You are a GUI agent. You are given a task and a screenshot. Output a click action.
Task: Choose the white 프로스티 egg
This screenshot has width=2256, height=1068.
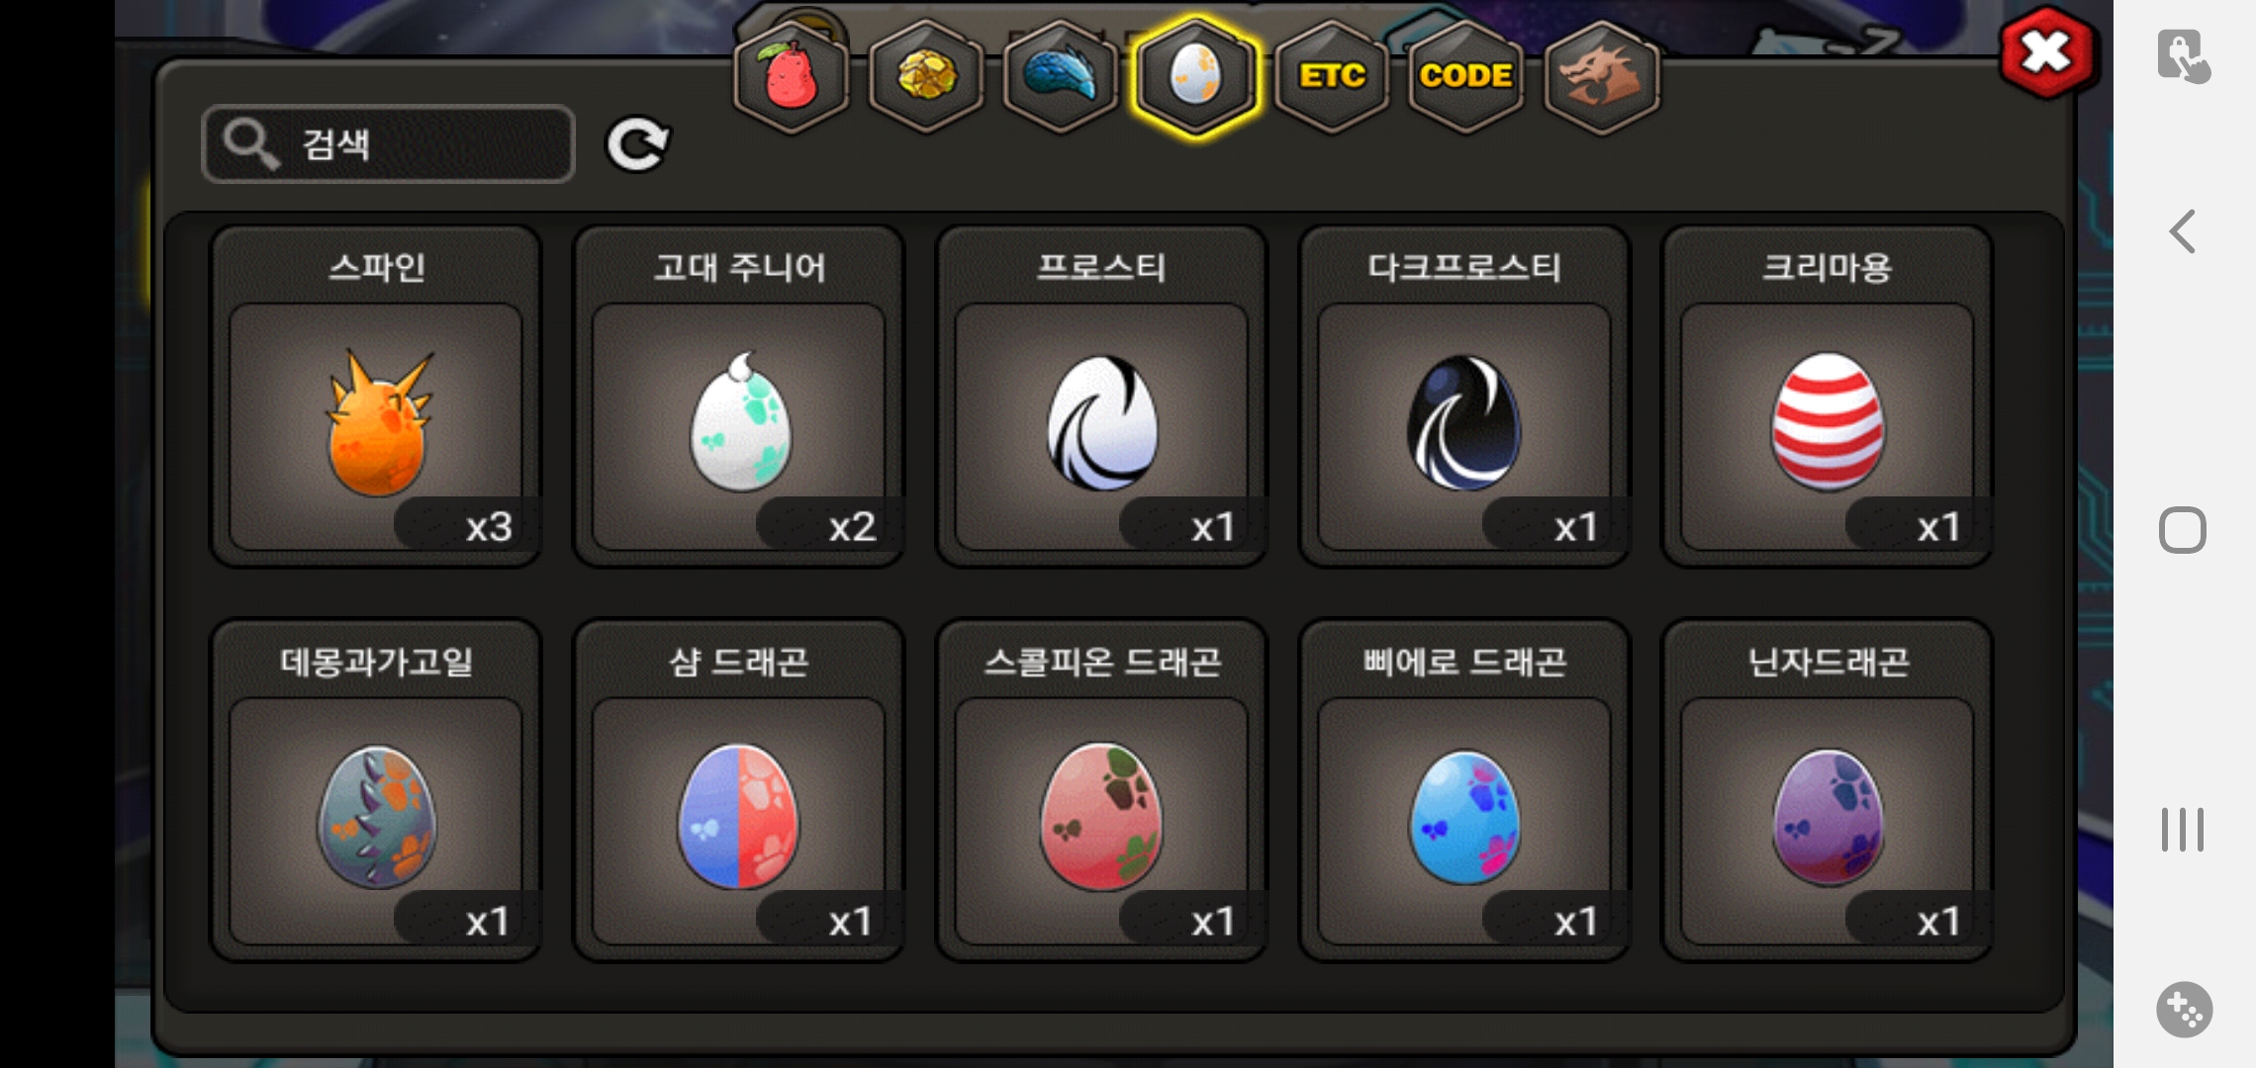1101,397
